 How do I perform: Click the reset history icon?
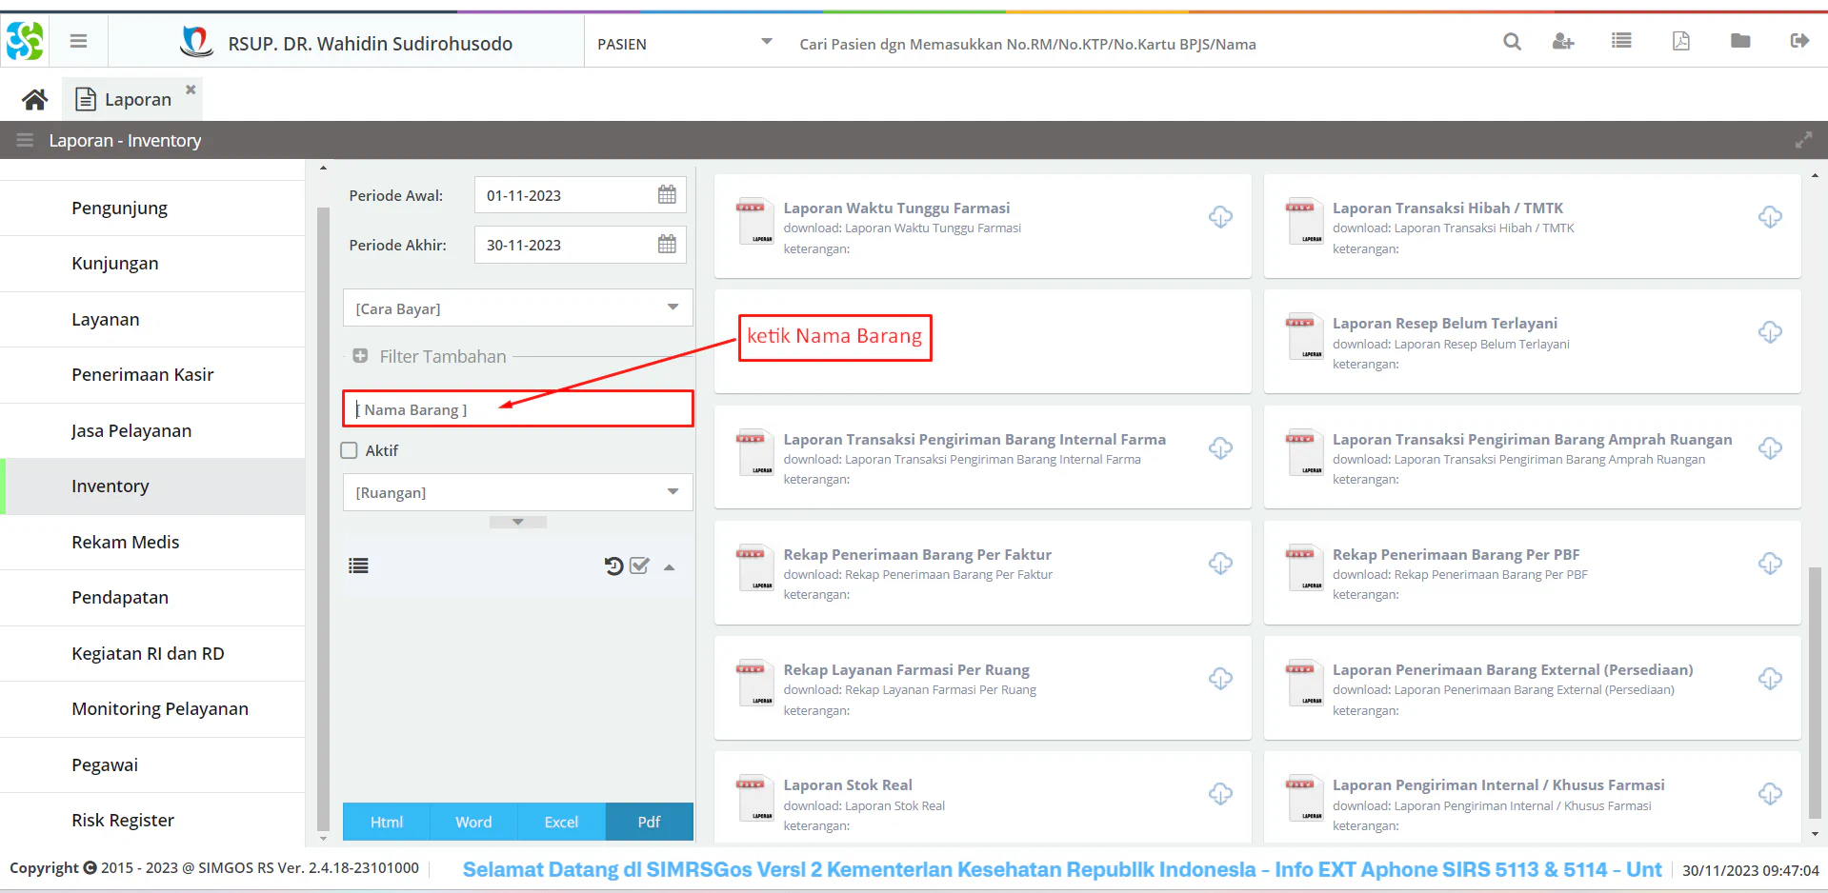point(613,566)
